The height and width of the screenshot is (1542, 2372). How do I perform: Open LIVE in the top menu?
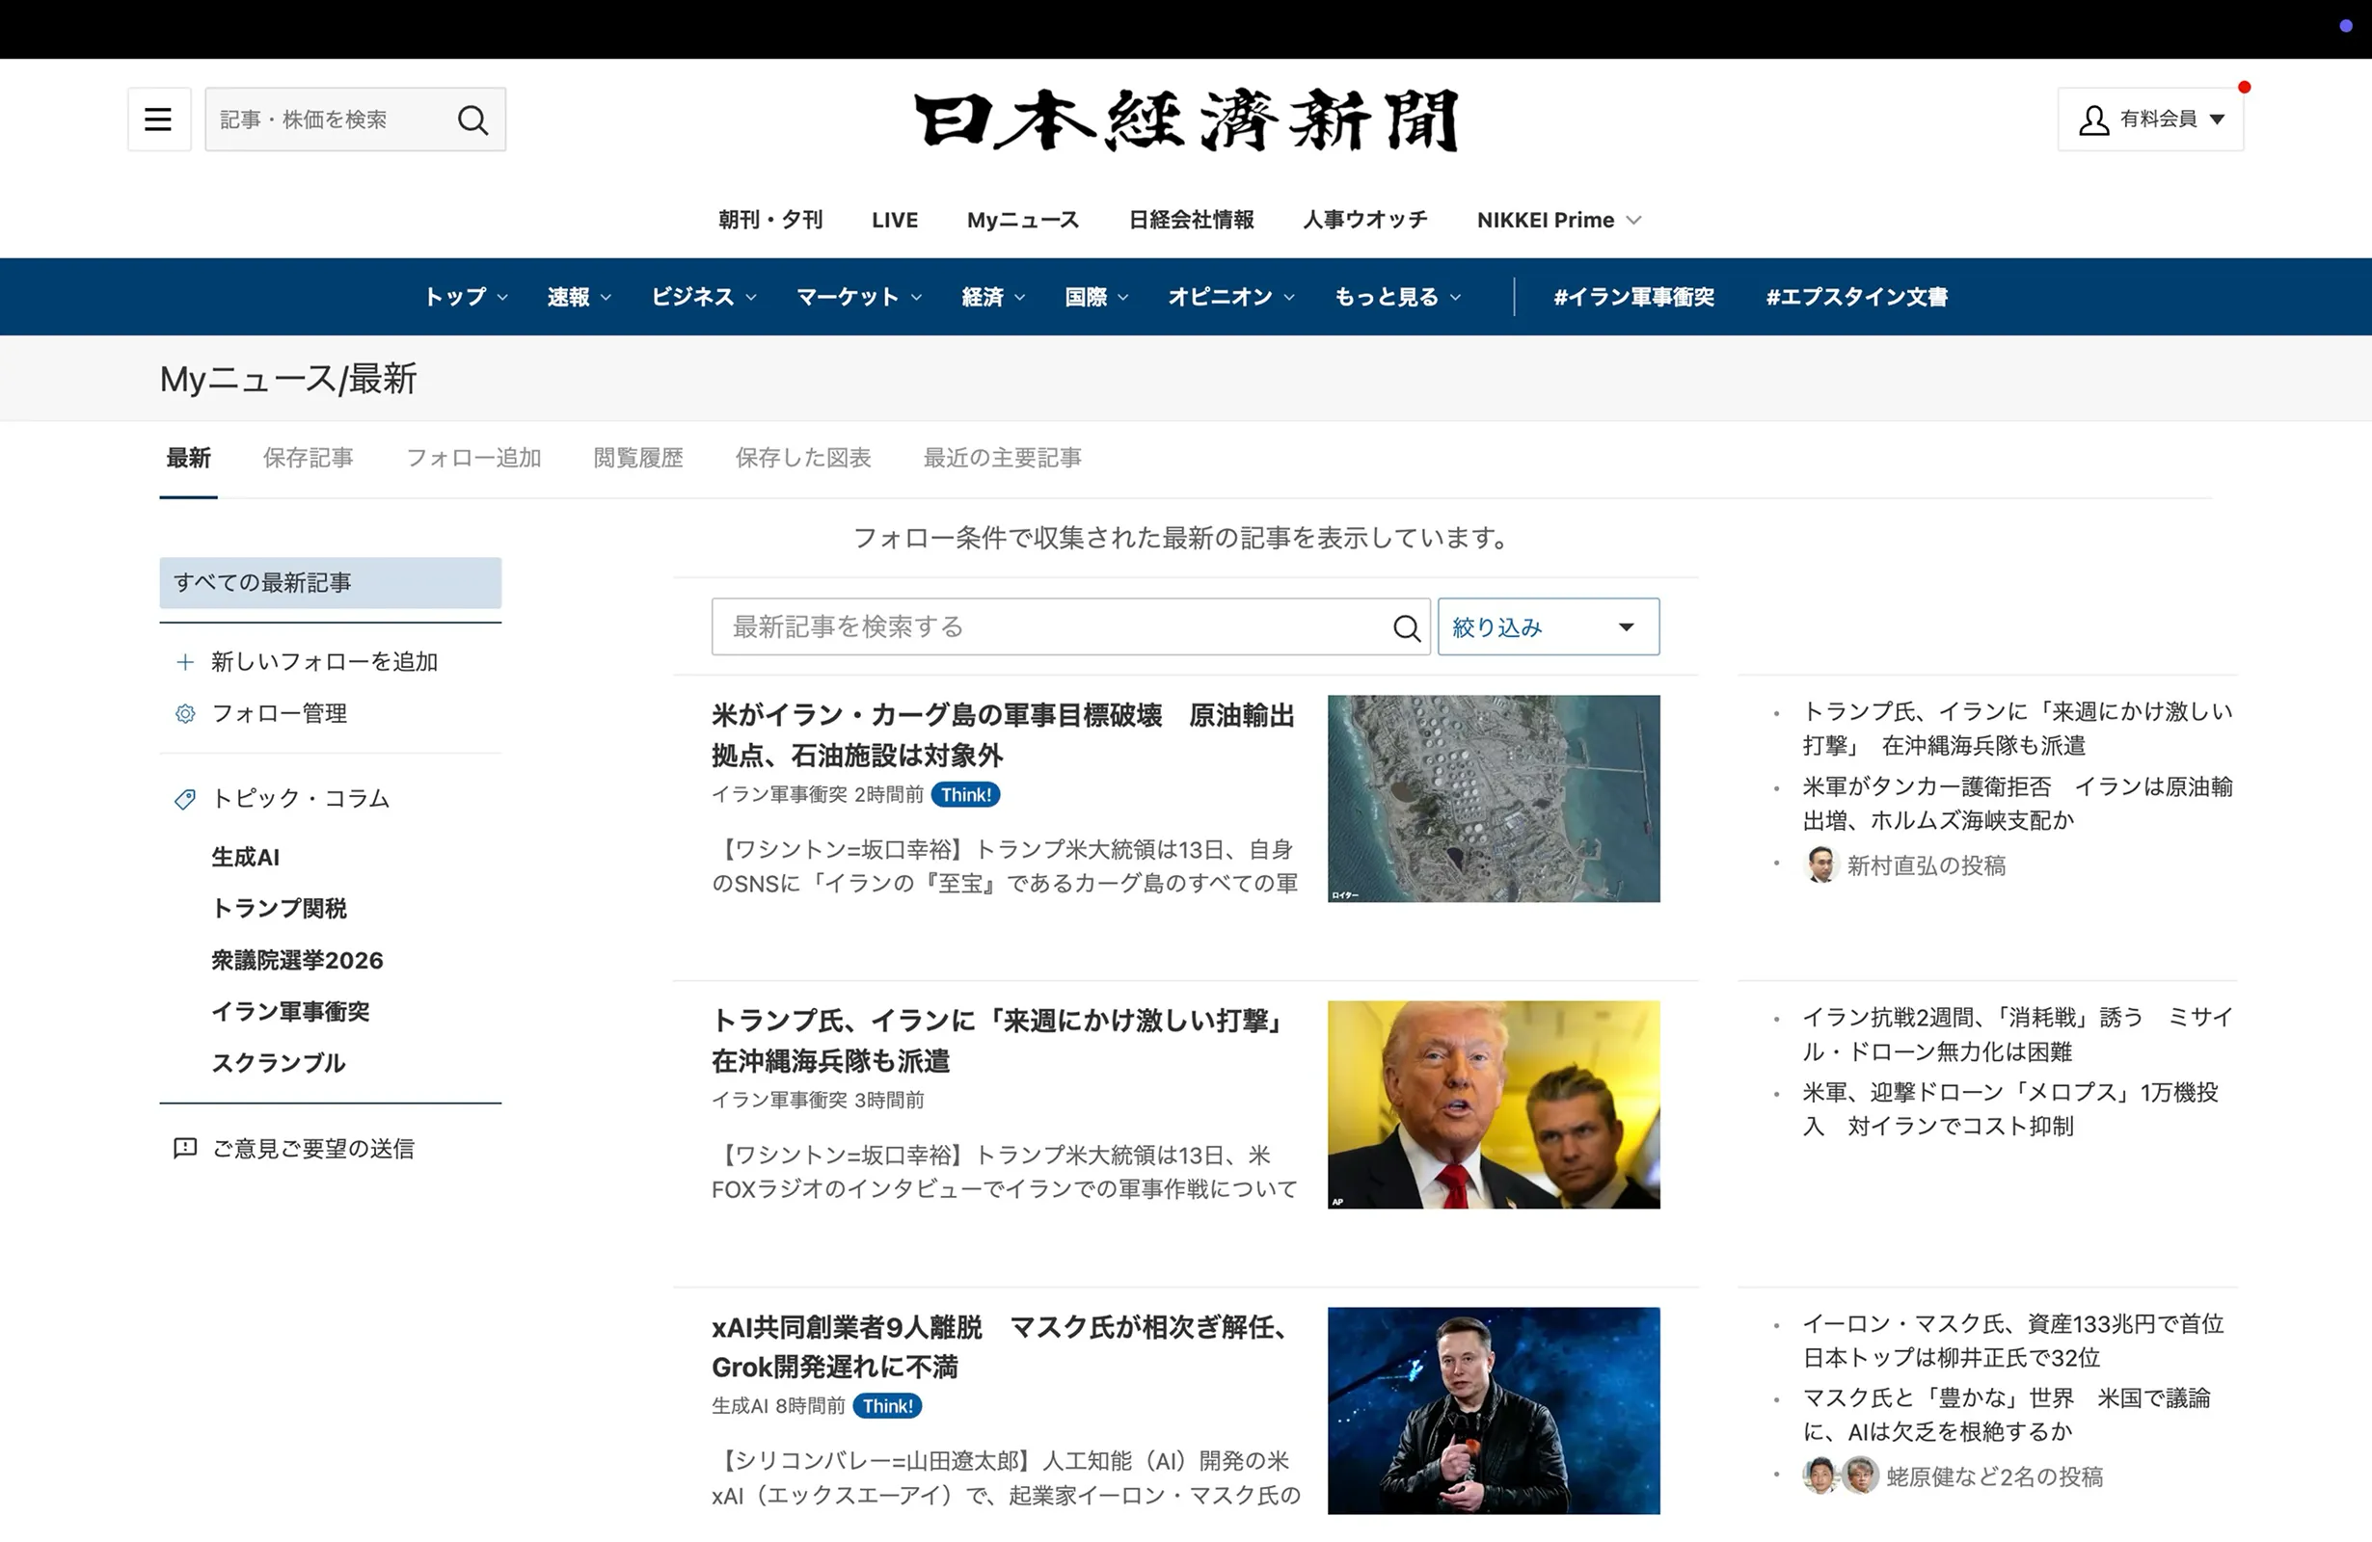(x=894, y=220)
